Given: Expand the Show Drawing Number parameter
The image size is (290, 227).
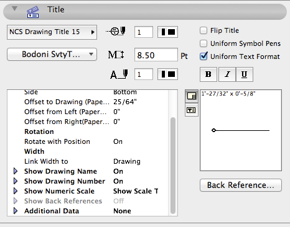Looking at the screenshot, I should [x=16, y=181].
